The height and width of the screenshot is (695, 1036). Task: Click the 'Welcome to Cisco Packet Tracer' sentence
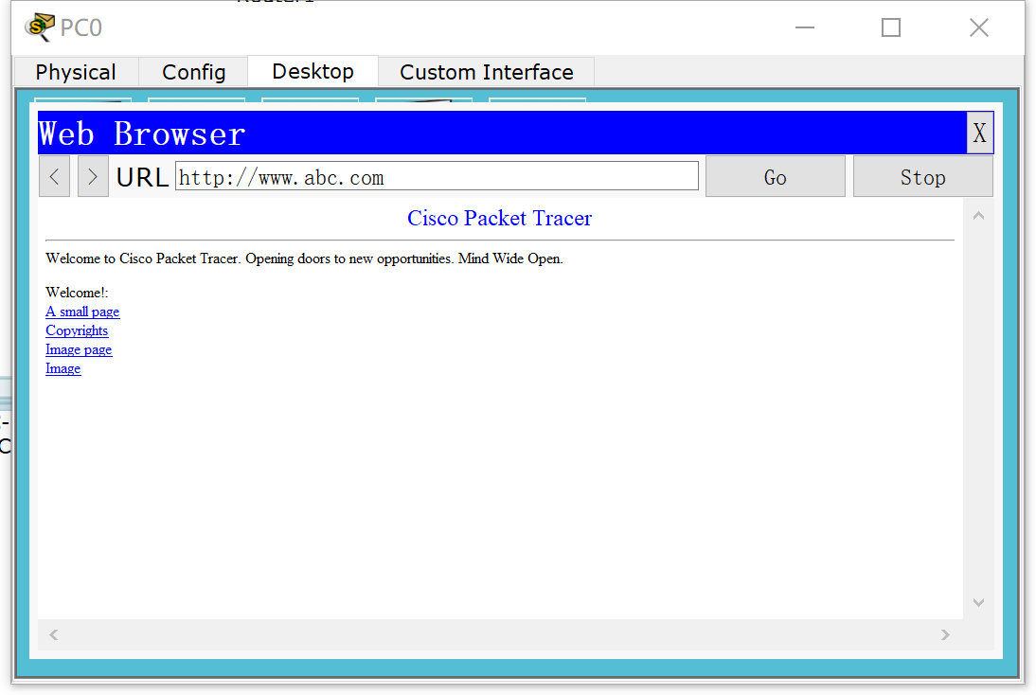304,258
